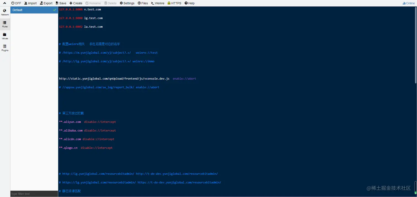Switch to the Plugins panel

click(5, 48)
